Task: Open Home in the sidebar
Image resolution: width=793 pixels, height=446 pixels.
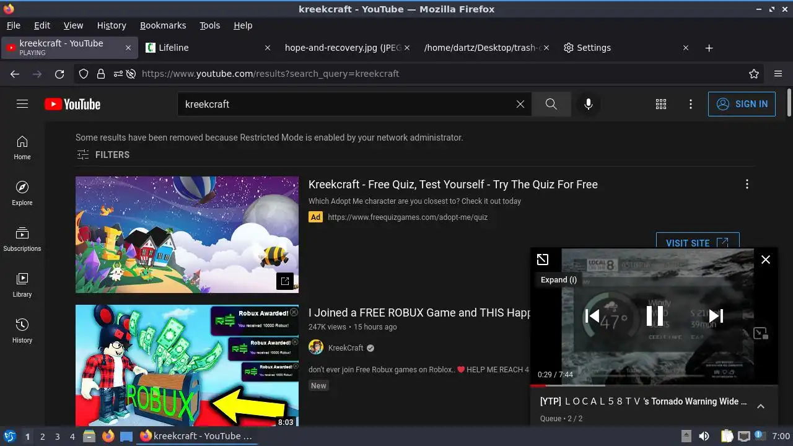Action: click(x=22, y=147)
